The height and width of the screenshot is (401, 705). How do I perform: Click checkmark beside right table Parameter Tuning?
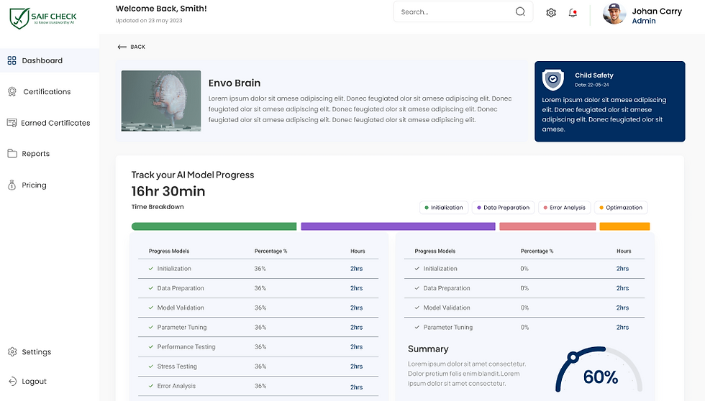[417, 328]
